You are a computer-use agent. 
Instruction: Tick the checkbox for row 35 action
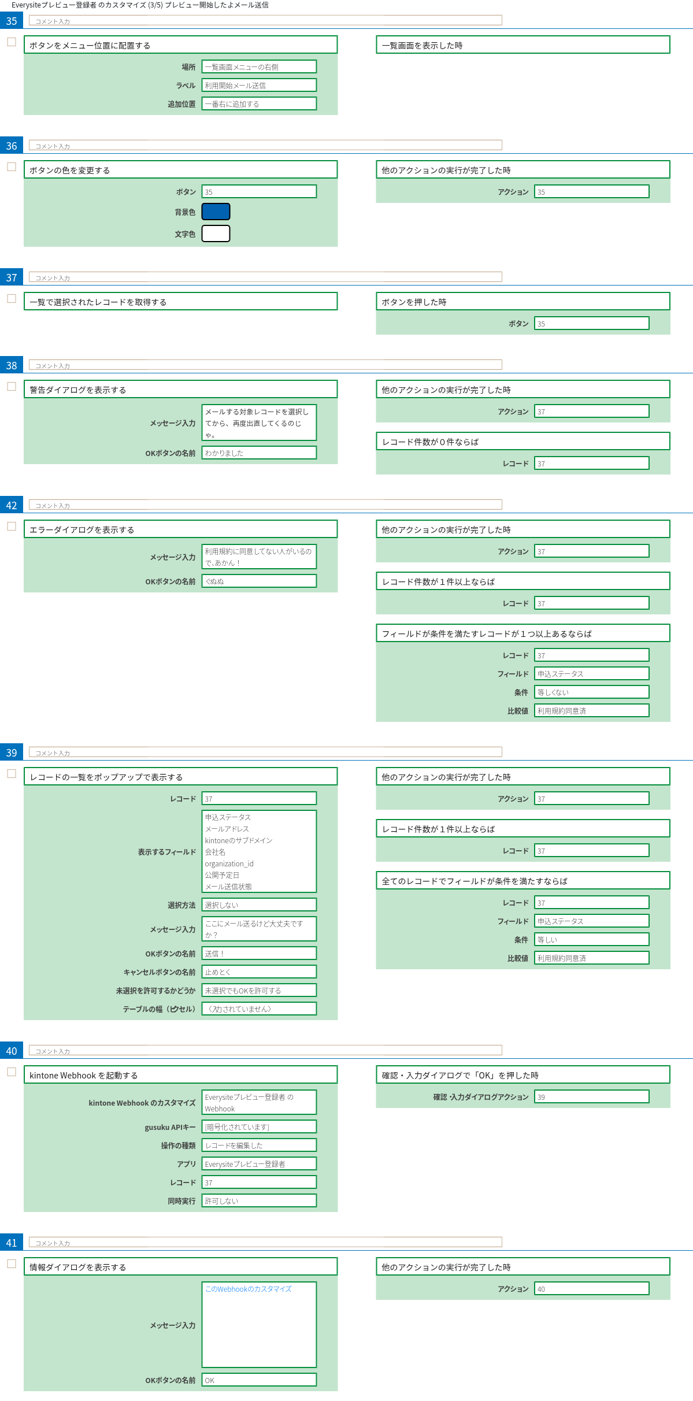tap(12, 42)
